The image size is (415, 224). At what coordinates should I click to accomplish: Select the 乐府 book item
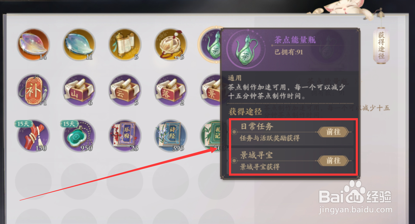pos(125,136)
